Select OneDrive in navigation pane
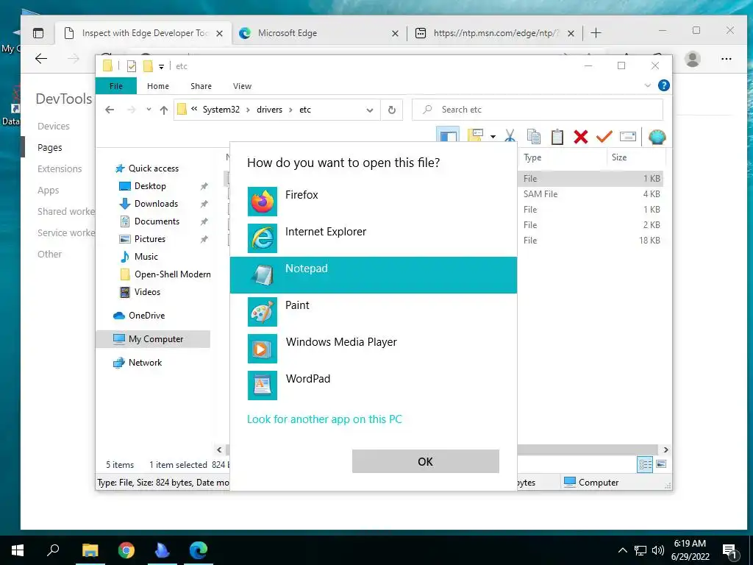Image resolution: width=753 pixels, height=565 pixels. [146, 315]
